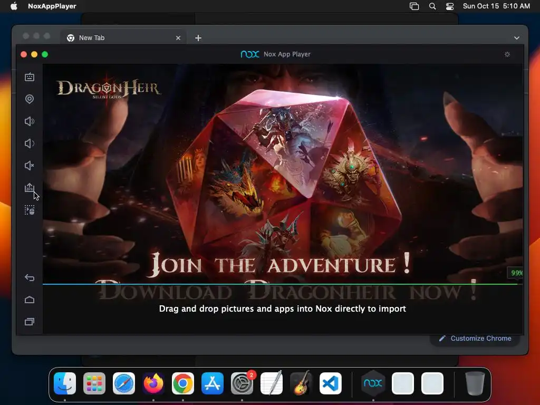Select the New Tab Chrome tab
The width and height of the screenshot is (540, 405).
pos(123,38)
